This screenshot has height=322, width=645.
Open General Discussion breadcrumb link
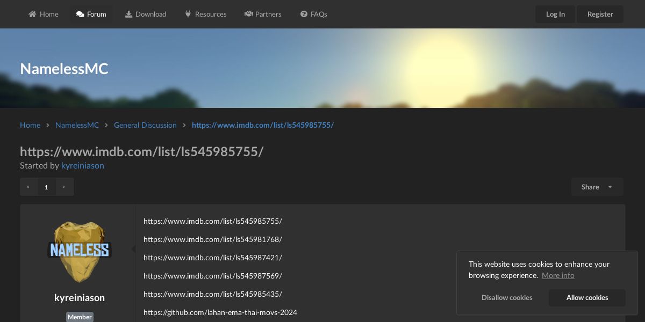point(145,125)
